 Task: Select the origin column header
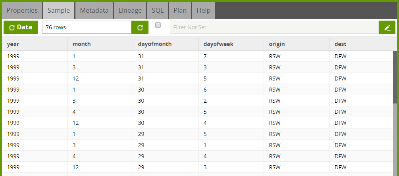[x=297, y=44]
